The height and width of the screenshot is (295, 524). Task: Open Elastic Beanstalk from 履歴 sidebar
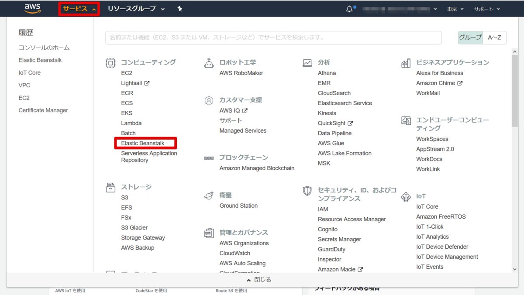tap(40, 60)
